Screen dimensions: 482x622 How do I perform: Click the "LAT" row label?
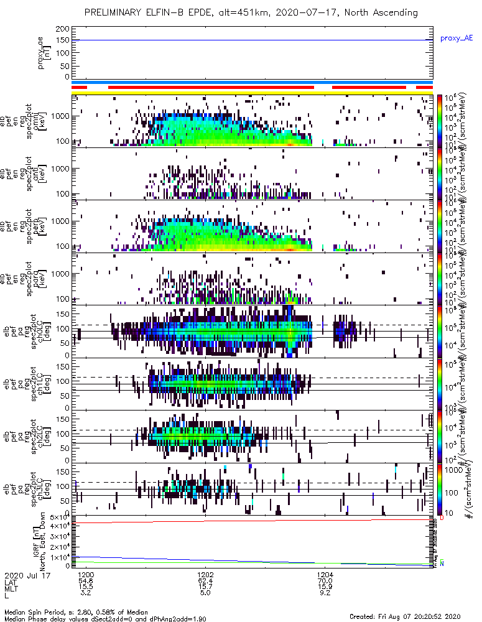(11, 582)
